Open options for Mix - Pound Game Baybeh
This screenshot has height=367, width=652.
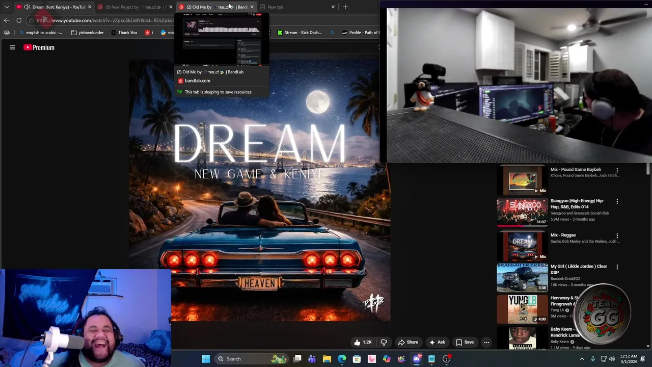click(x=617, y=170)
